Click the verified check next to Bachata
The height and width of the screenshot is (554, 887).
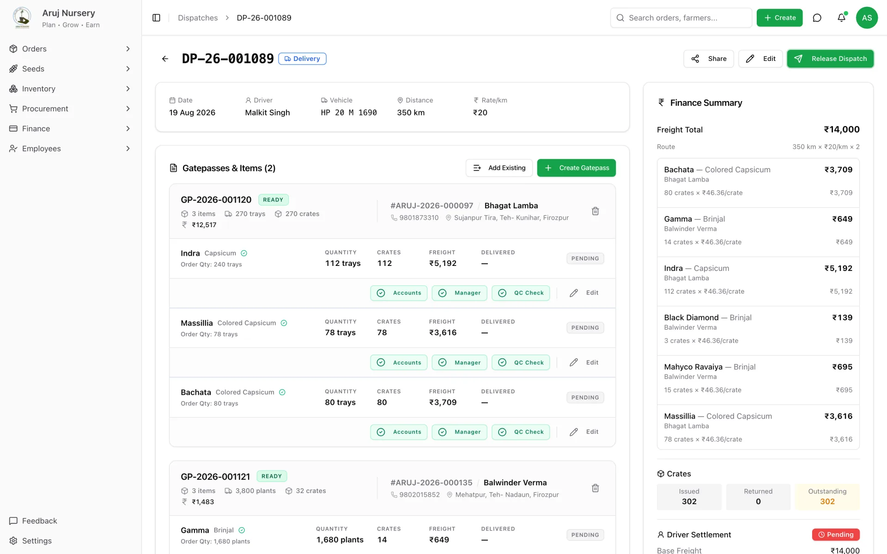pos(282,392)
